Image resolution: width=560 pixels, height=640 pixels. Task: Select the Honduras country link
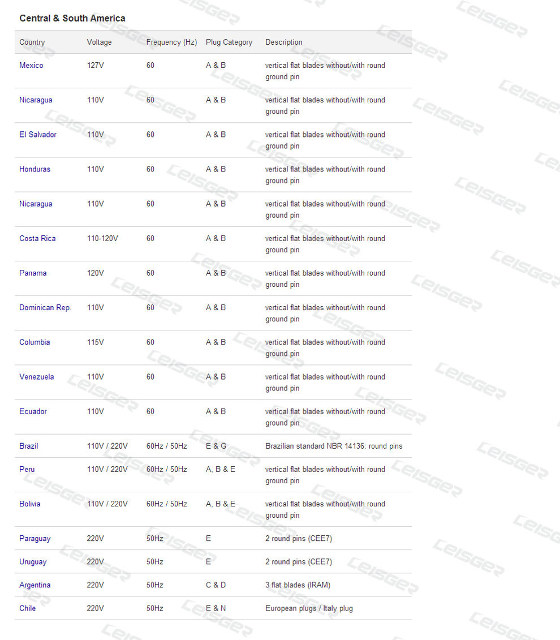pos(35,169)
